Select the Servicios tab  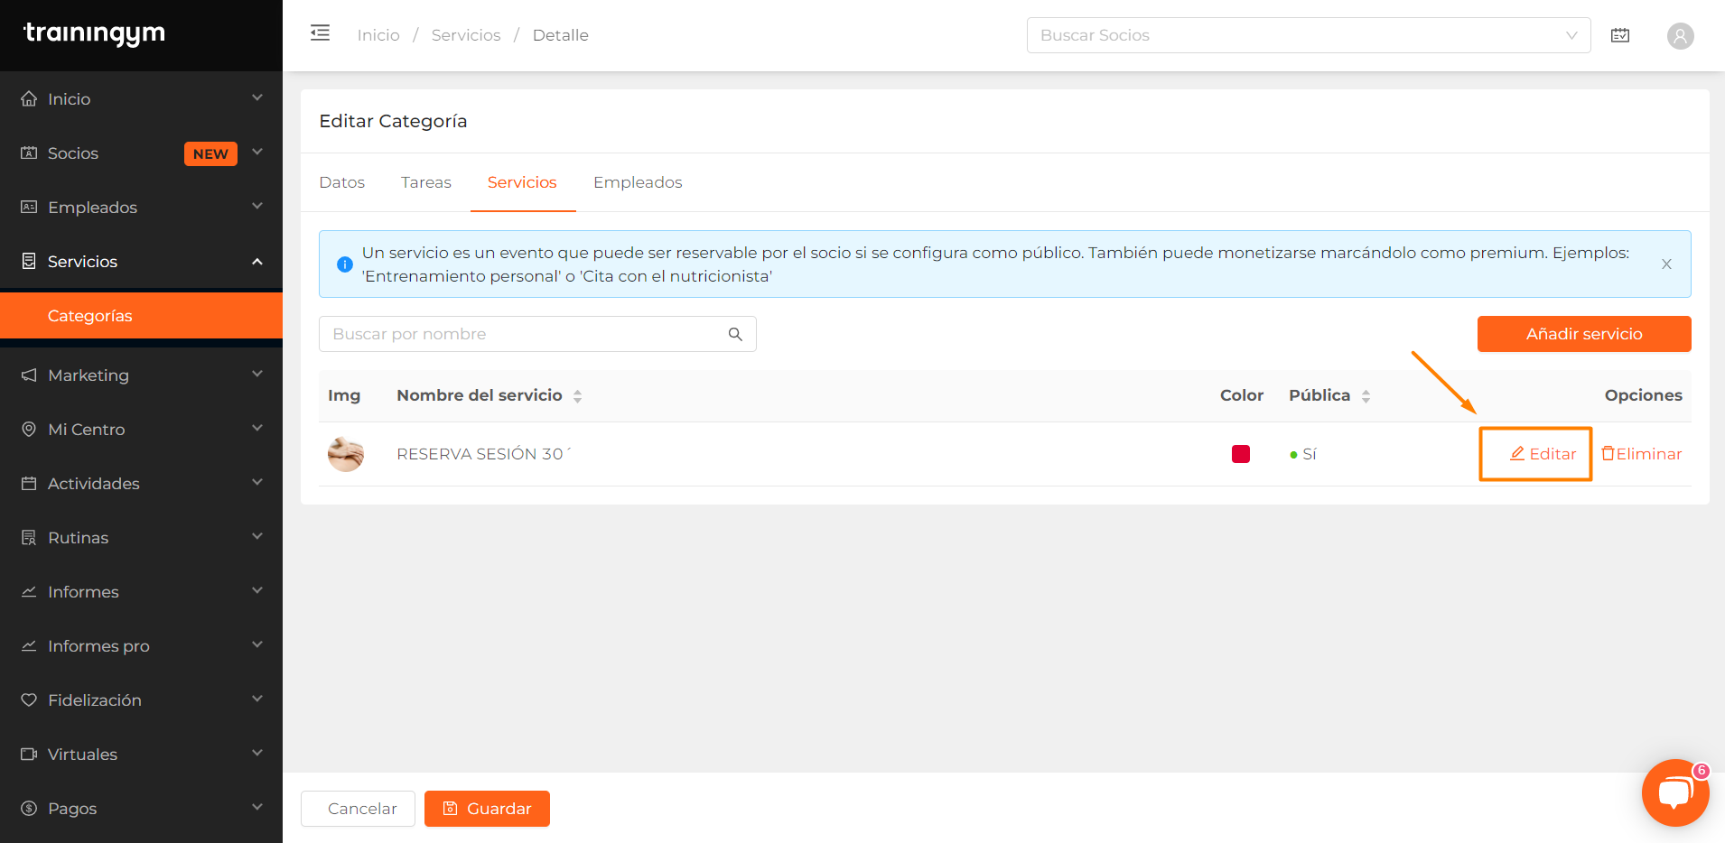[522, 182]
